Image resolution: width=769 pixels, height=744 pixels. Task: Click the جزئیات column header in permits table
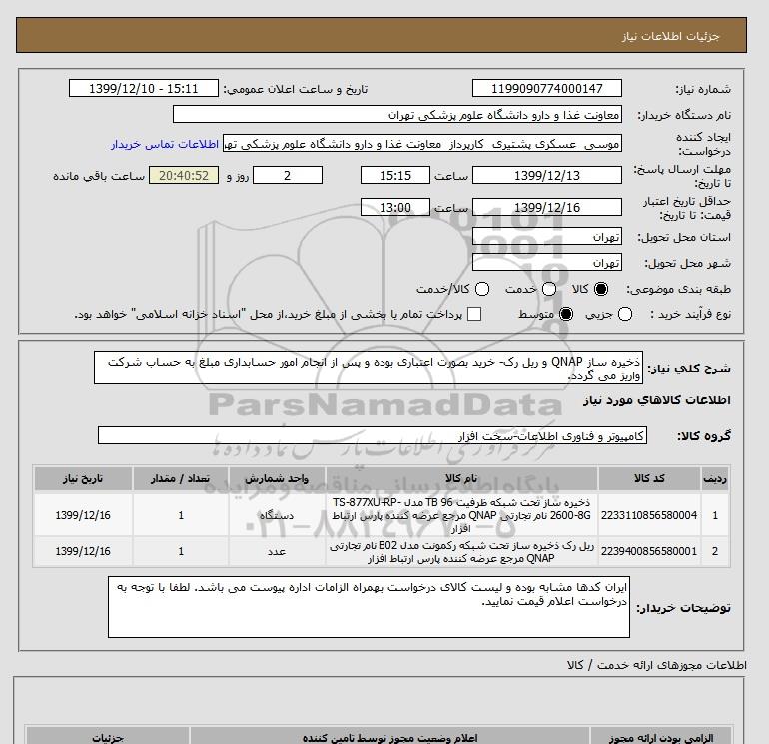(108, 737)
